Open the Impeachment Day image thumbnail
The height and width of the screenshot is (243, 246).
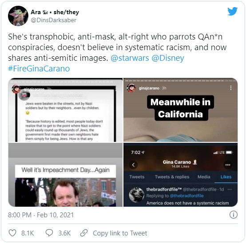point(65,175)
